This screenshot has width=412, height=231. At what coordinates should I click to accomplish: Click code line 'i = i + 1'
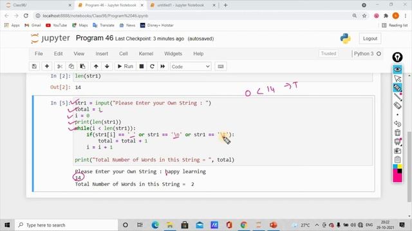tap(100, 147)
